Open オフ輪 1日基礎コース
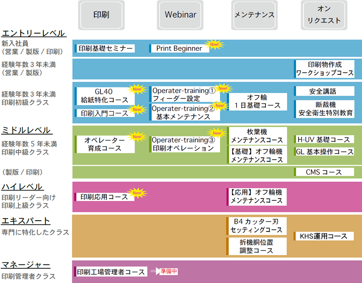Image resolution: width=362 pixels, height=283 pixels. [x=257, y=102]
